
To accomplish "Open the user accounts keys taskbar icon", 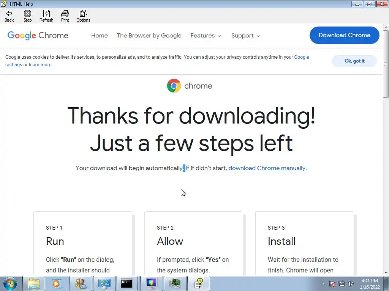I will pyautogui.click(x=81, y=283).
